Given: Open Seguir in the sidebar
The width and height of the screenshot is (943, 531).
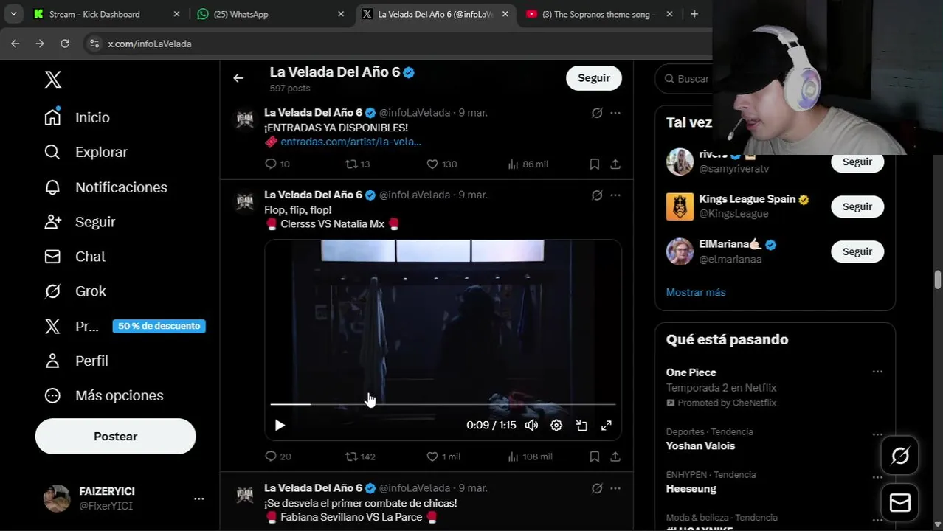Looking at the screenshot, I should [x=80, y=222].
